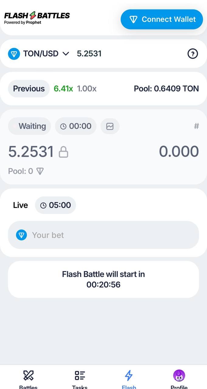Tap the Flash lightning icon
The width and height of the screenshot is (207, 389).
pos(129,375)
